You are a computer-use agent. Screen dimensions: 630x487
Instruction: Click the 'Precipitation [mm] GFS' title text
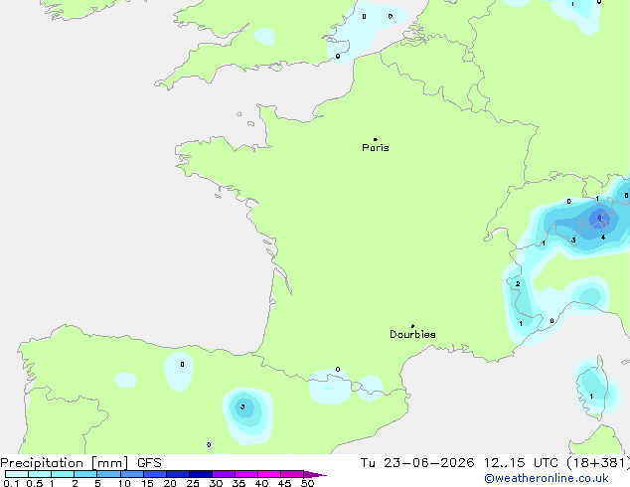click(x=80, y=463)
